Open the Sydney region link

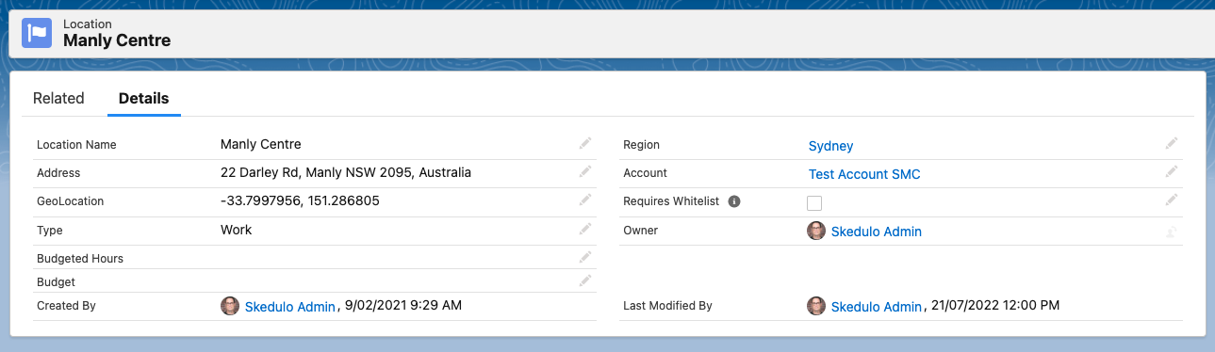click(x=830, y=146)
